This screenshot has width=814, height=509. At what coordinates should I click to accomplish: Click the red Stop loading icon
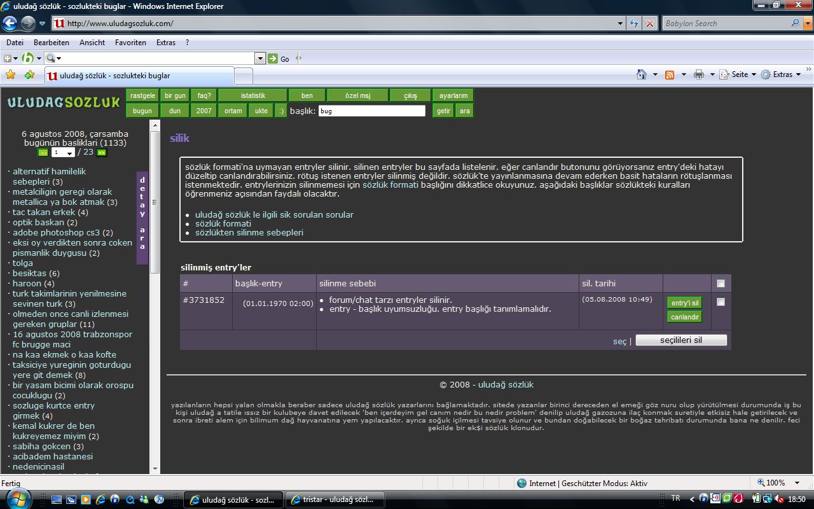649,24
